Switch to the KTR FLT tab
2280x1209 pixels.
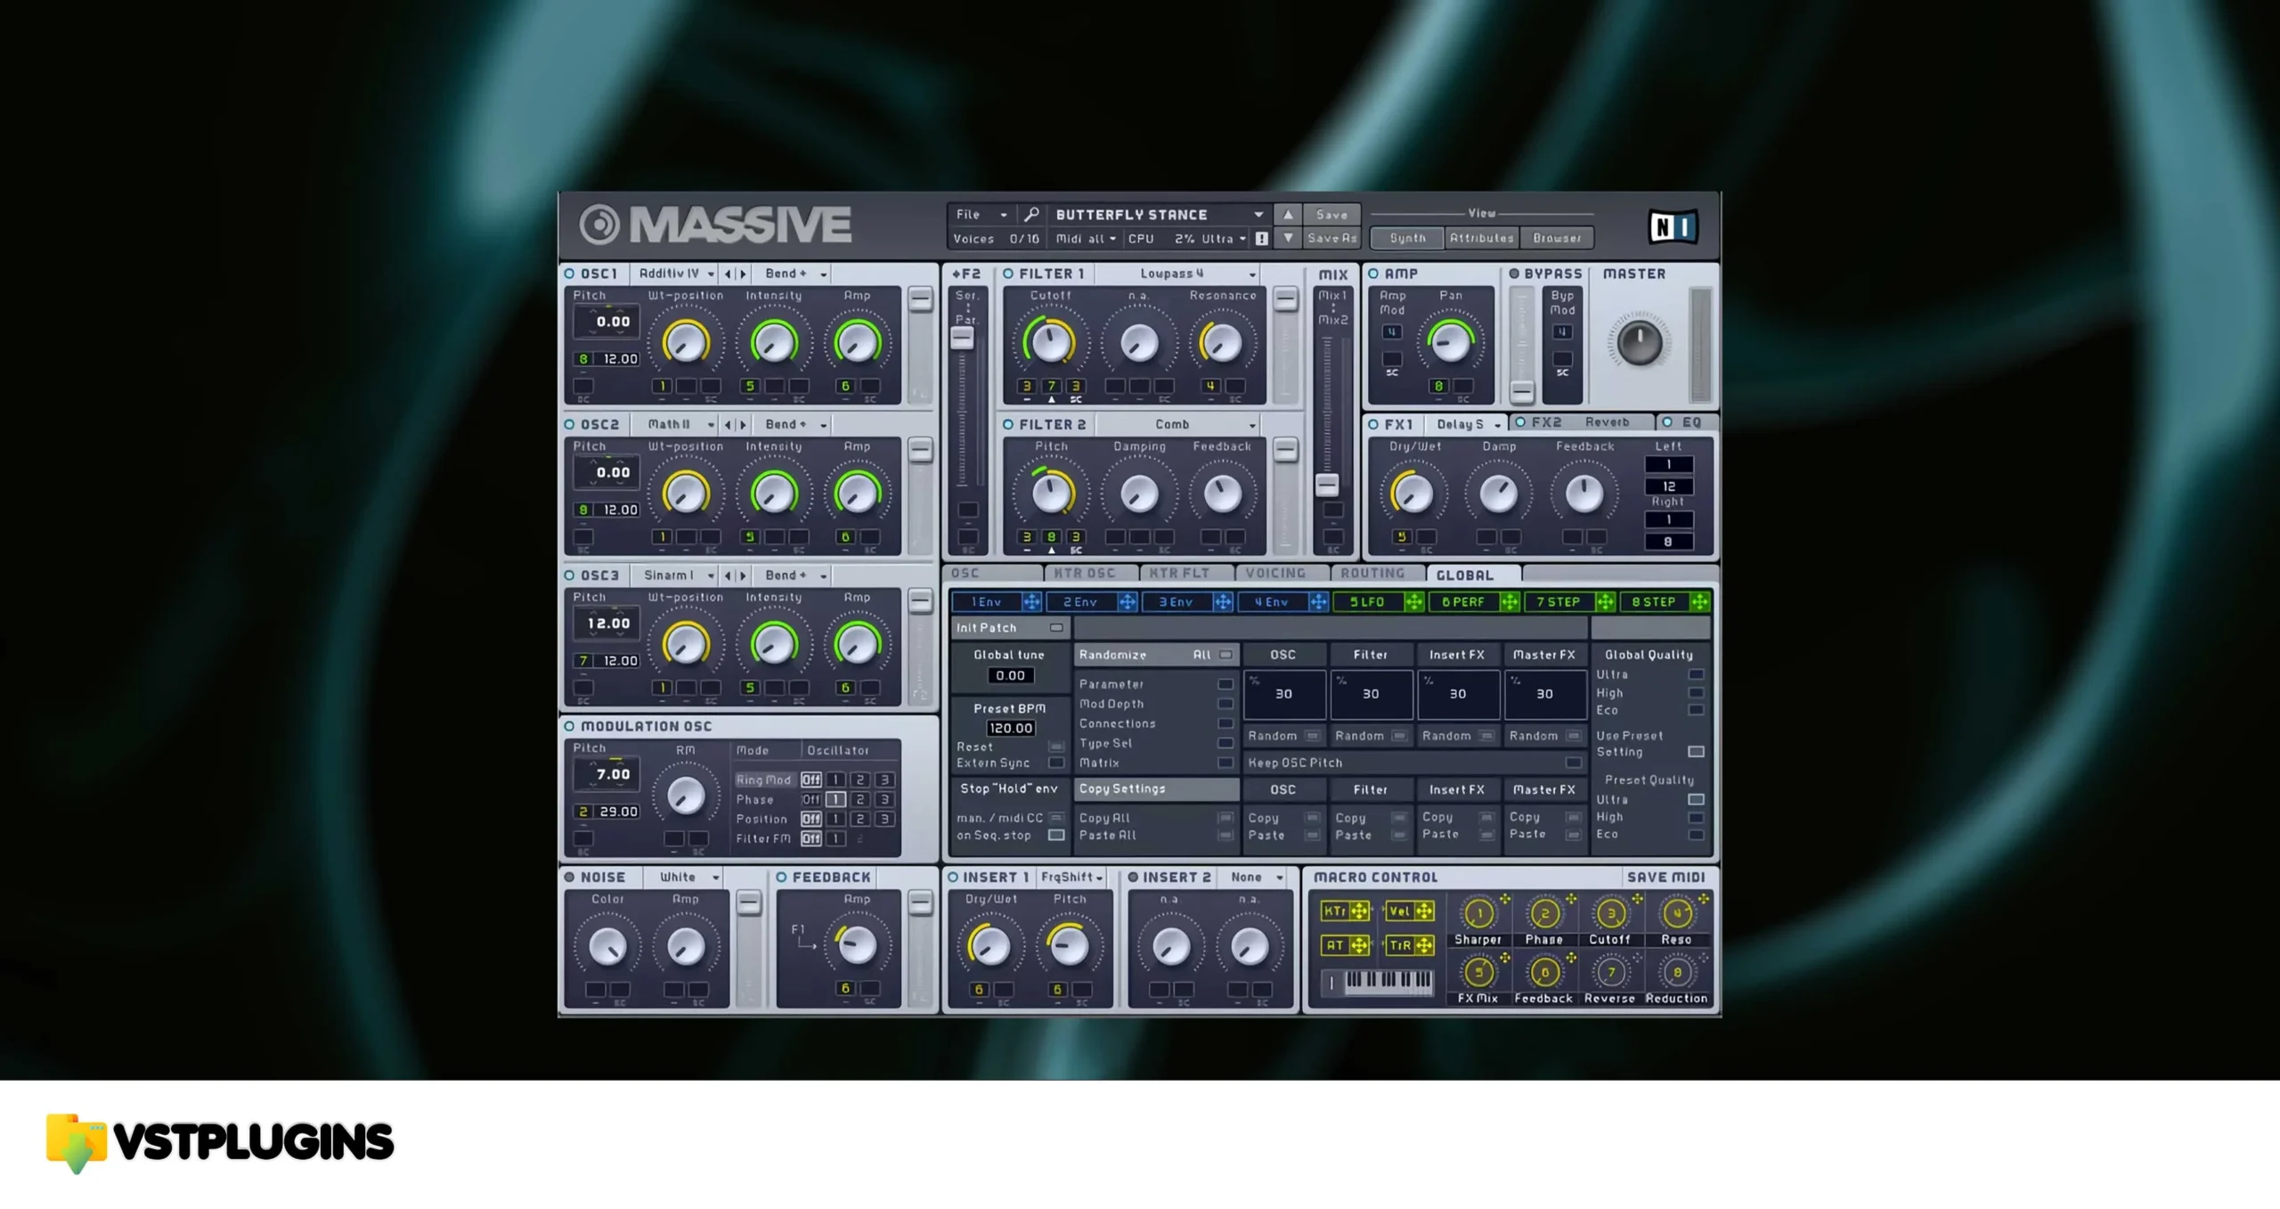click(x=1186, y=574)
